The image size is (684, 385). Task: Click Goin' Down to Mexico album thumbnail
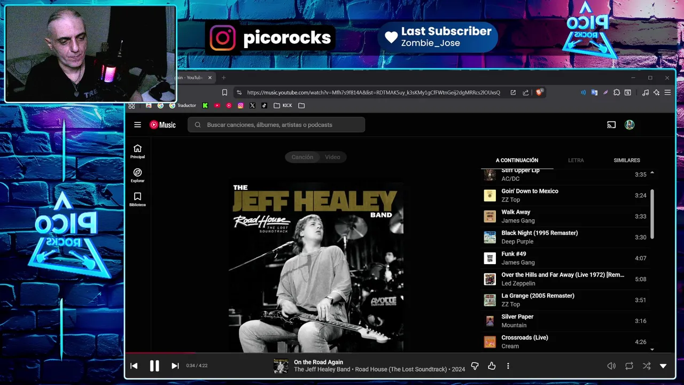[489, 195]
